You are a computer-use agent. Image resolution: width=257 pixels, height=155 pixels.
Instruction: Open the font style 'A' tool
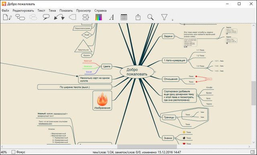(112, 17)
